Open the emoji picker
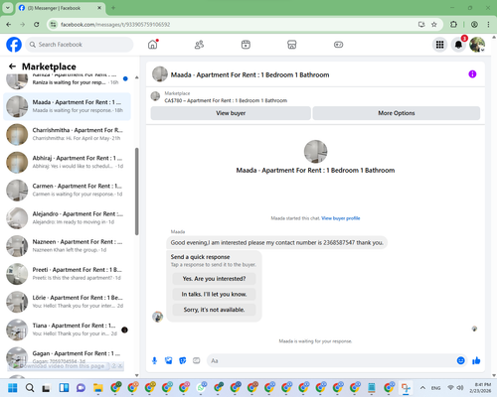This screenshot has height=397, width=497. coord(460,360)
